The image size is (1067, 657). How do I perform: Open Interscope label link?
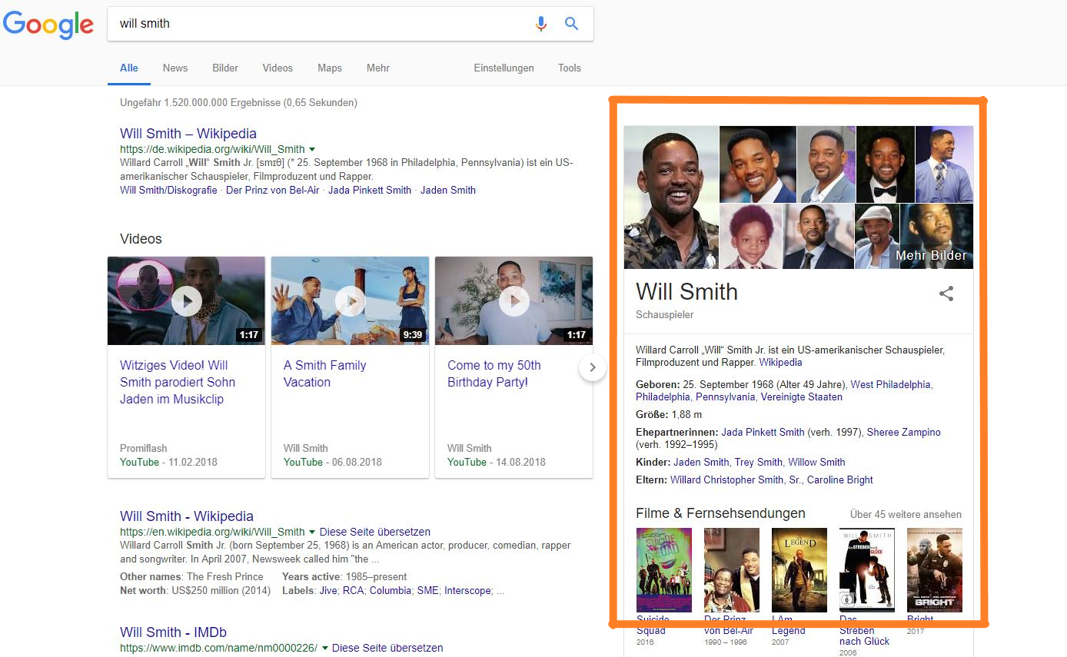[x=467, y=590]
